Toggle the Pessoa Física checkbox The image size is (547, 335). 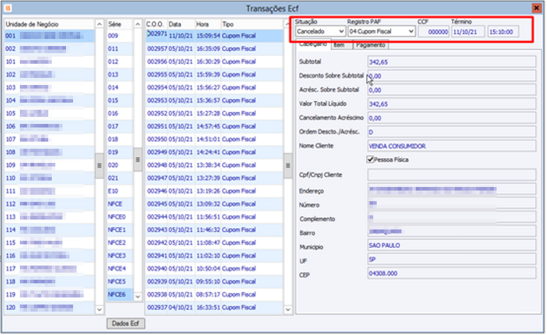pyautogui.click(x=370, y=159)
